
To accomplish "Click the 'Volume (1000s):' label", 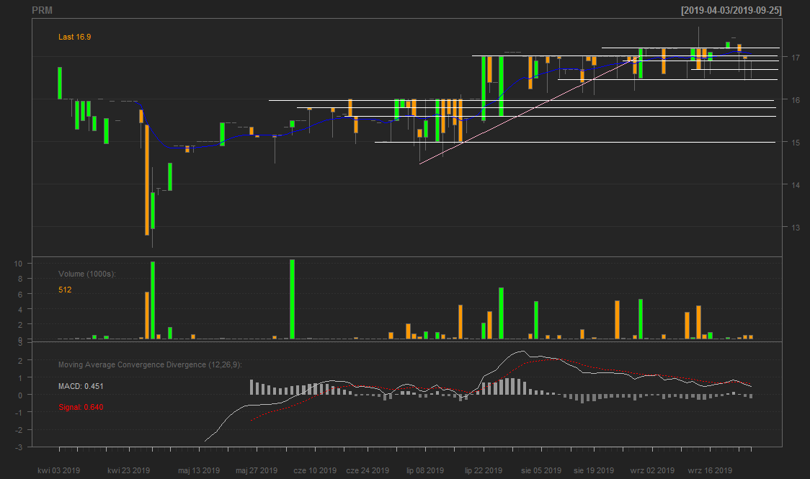I will [x=86, y=274].
